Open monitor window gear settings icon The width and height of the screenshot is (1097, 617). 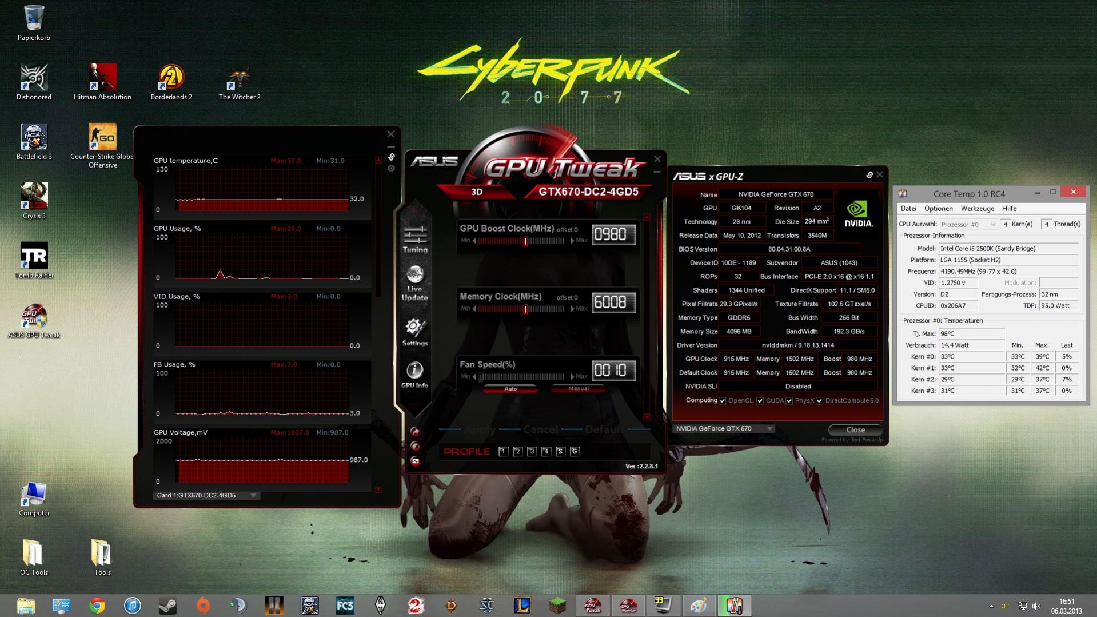[x=391, y=169]
